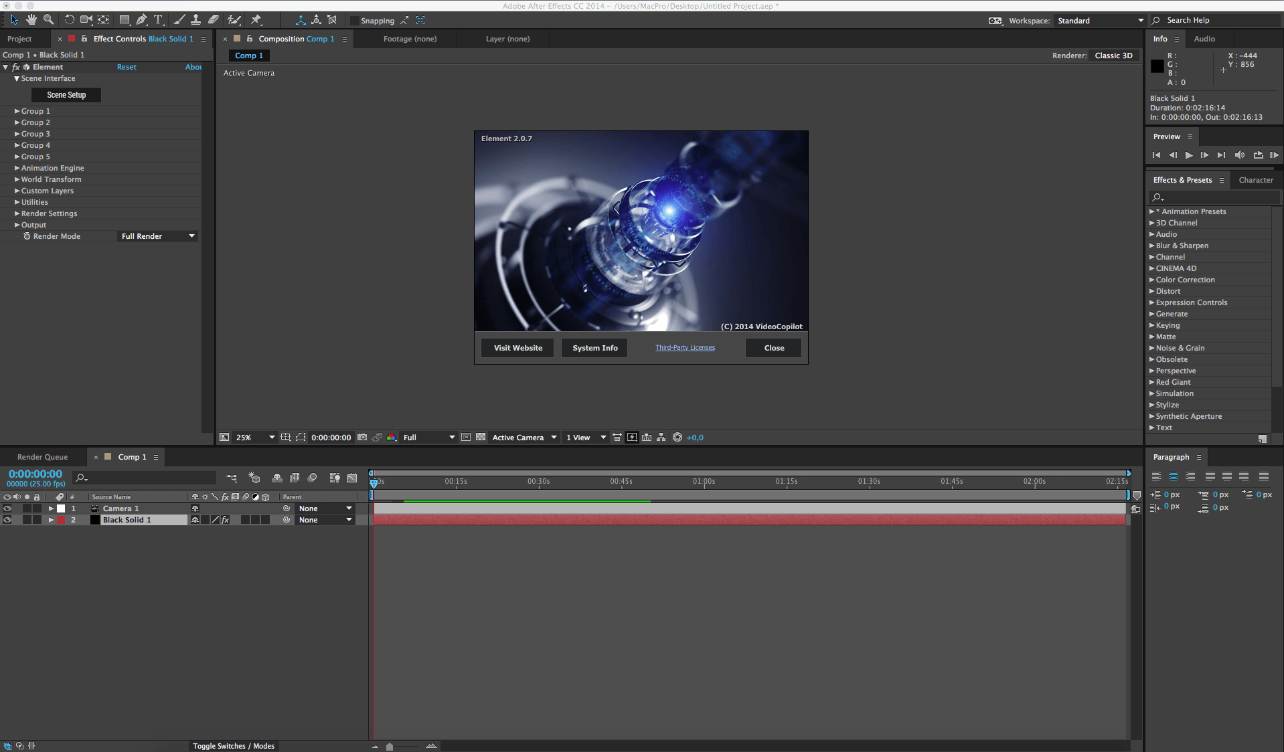Switch to the Audio tab
Viewport: 1284px width, 752px height.
(1204, 39)
